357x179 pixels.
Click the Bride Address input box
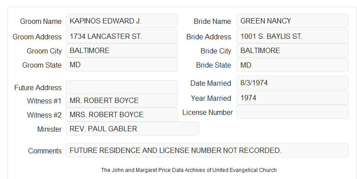[x=292, y=36]
